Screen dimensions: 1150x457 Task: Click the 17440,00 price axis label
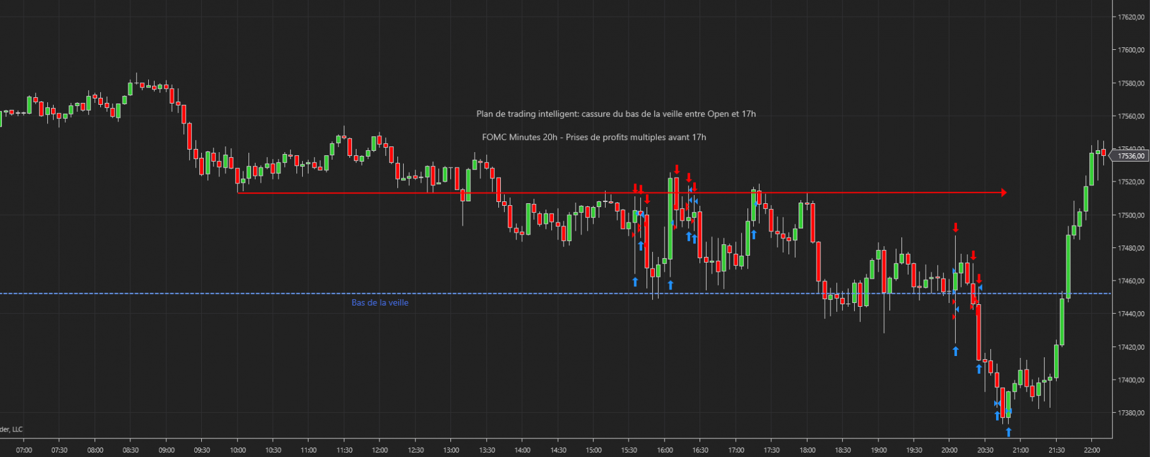coord(1131,314)
